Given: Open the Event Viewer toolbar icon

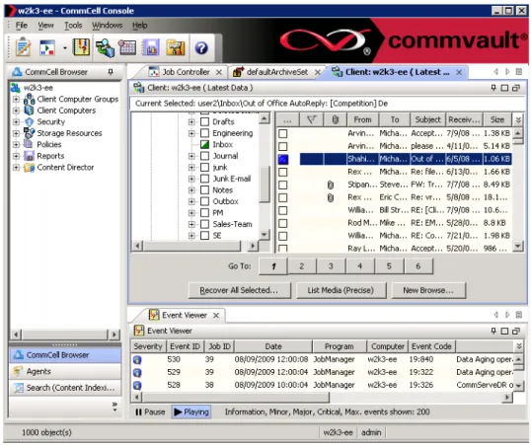Looking at the screenshot, I should [81, 47].
